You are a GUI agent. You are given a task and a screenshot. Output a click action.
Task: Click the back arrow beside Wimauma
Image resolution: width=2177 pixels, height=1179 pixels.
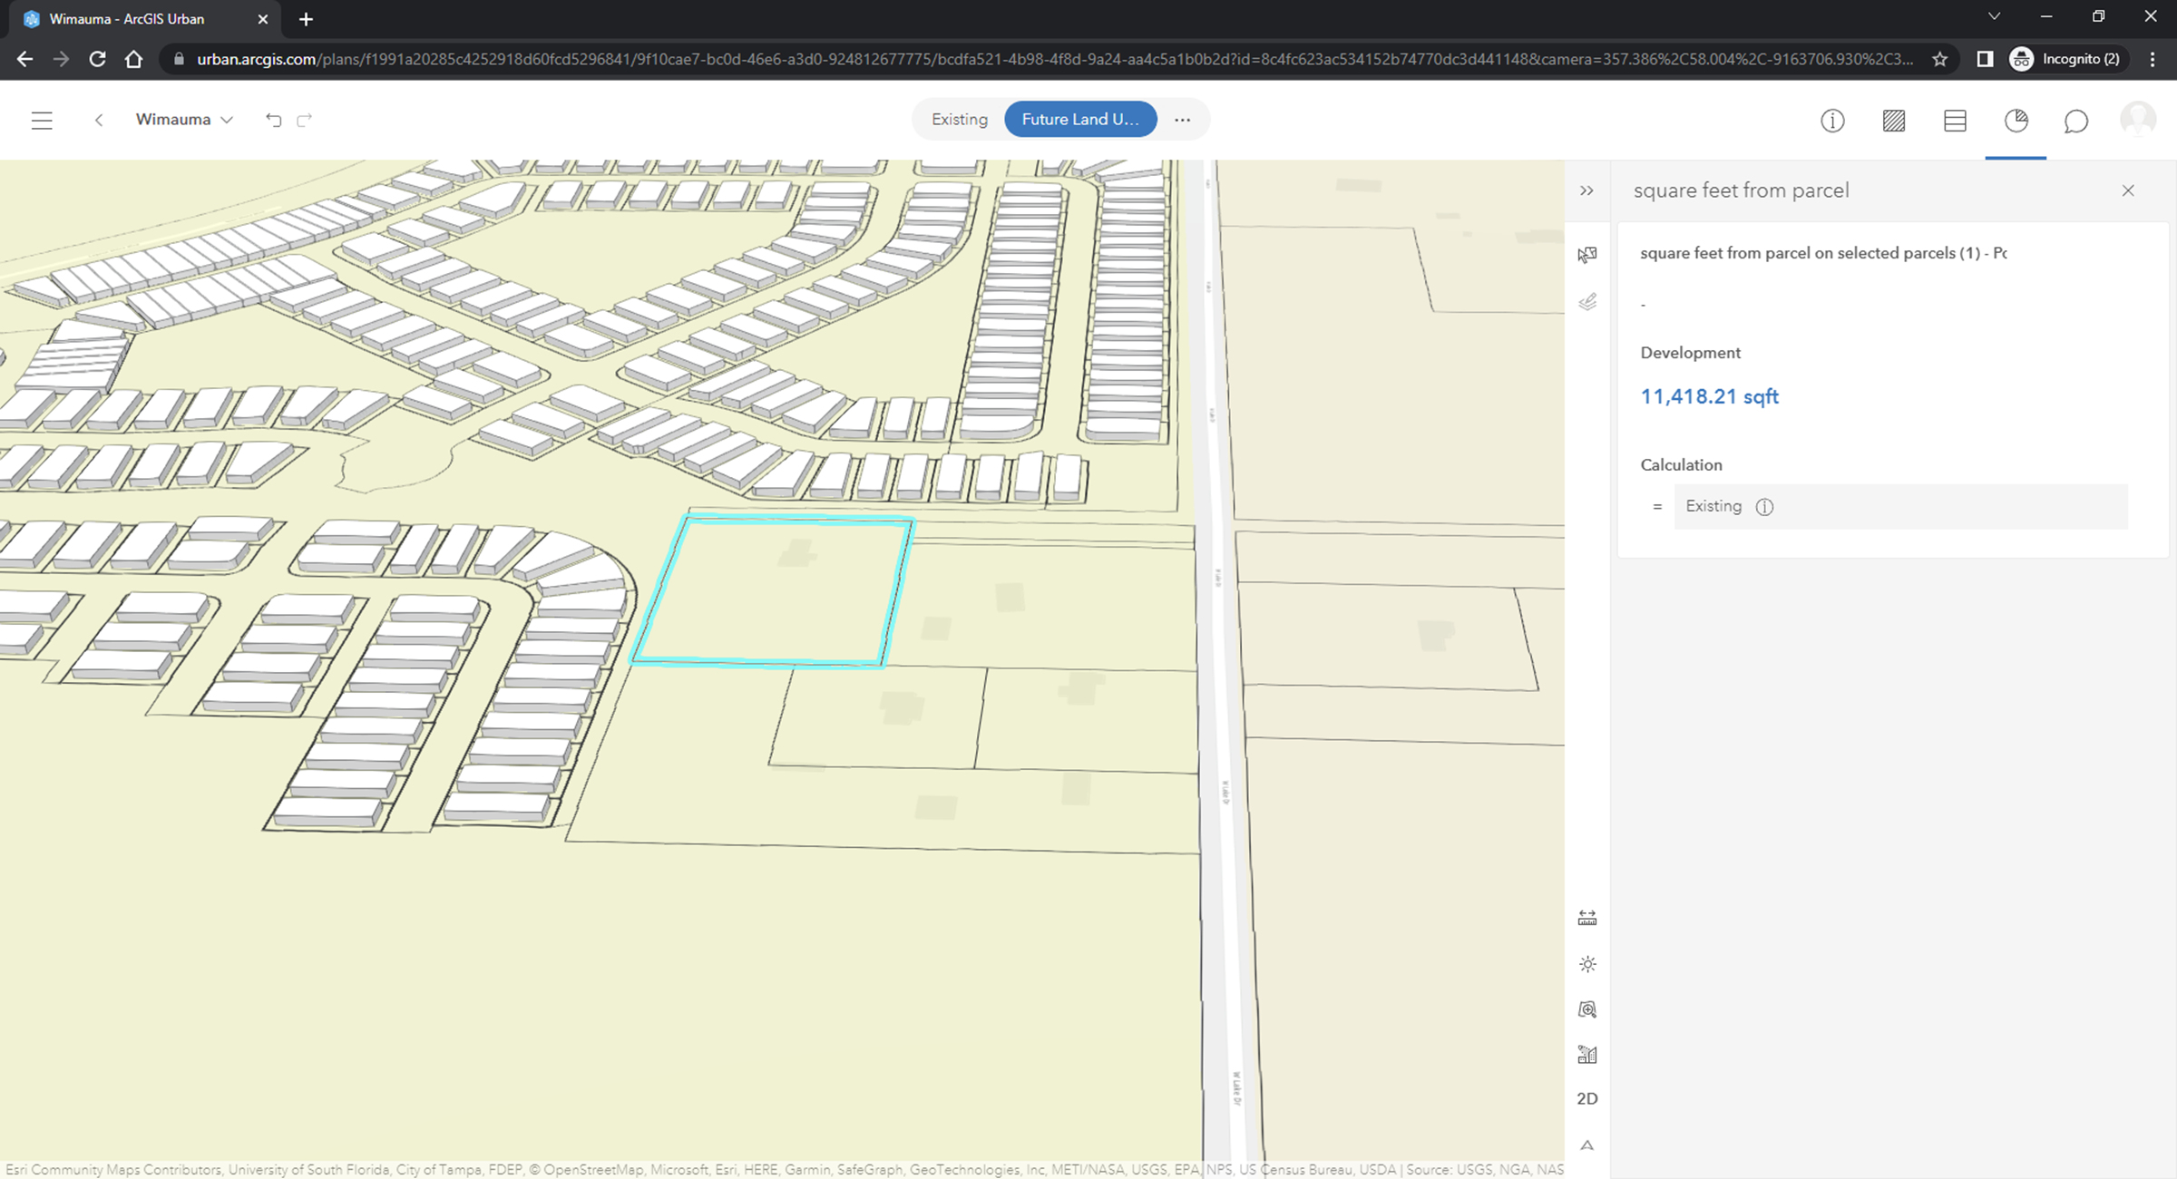tap(99, 119)
